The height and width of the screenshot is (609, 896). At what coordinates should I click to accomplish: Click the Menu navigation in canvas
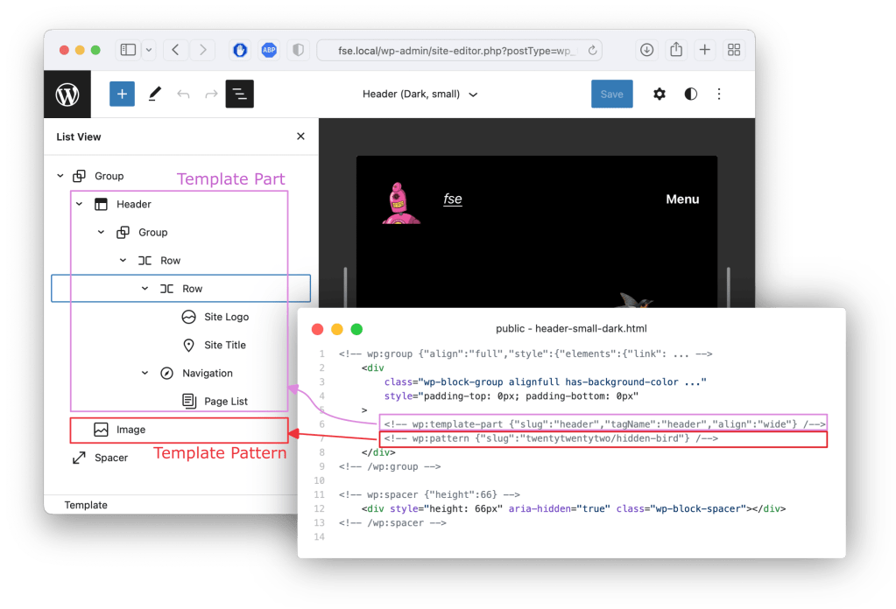681,199
